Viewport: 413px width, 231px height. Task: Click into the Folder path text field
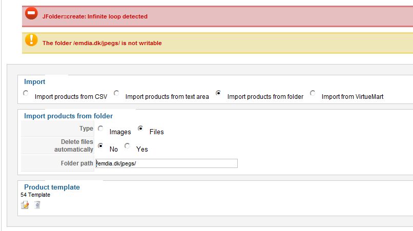(167, 163)
